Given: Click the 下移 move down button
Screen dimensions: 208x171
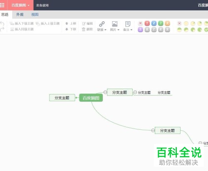Looking at the screenshot, I should [x=71, y=29].
